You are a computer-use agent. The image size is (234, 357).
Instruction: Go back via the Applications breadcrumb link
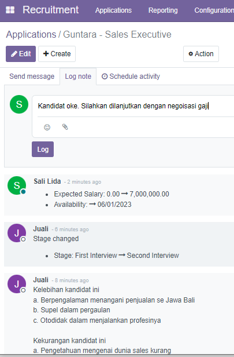(31, 34)
